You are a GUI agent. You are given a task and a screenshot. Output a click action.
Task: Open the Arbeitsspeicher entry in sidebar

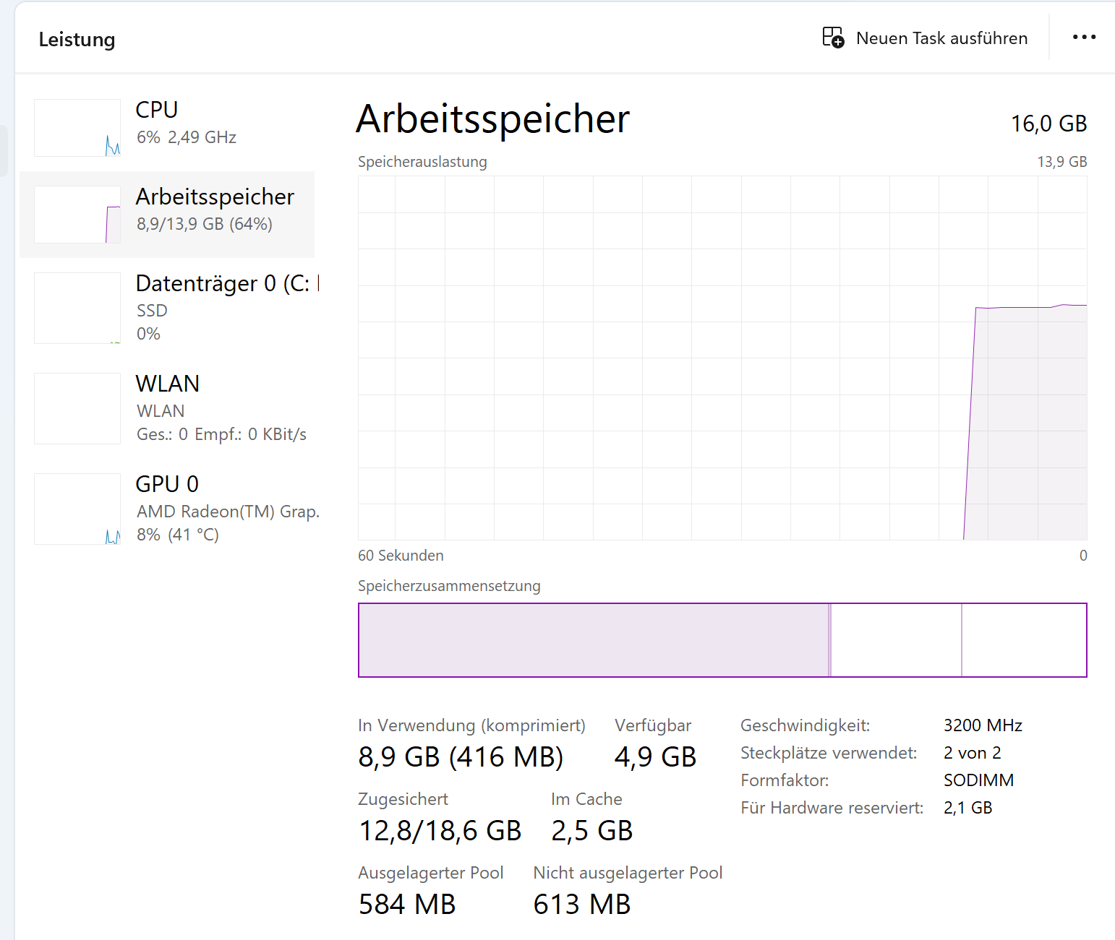click(x=167, y=215)
